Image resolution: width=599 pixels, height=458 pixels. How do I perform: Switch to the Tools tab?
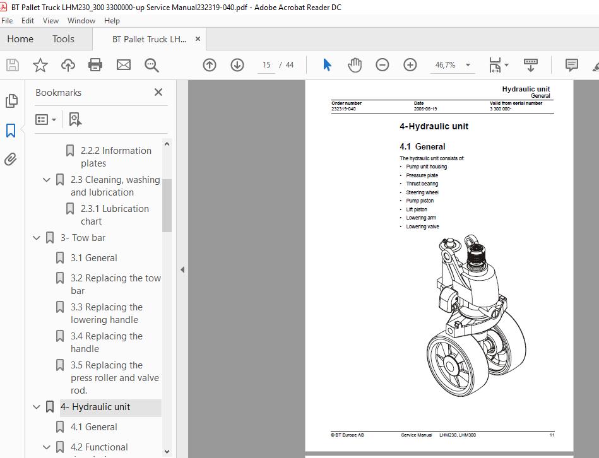coord(63,39)
